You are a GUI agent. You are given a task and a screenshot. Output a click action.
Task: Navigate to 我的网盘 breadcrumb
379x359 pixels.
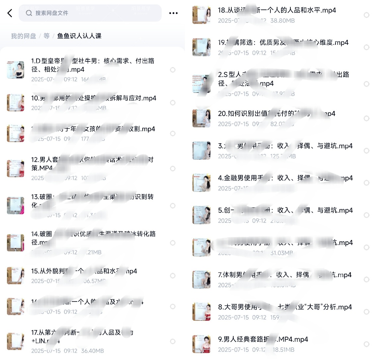(x=24, y=36)
